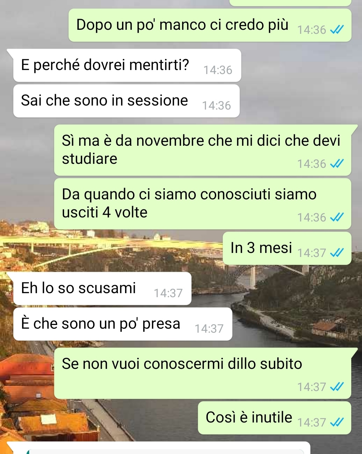Image resolution: width=362 pixels, height=454 pixels.
Task: Select the 'Sai che sono in sessione' bubble
Action: tap(126, 101)
